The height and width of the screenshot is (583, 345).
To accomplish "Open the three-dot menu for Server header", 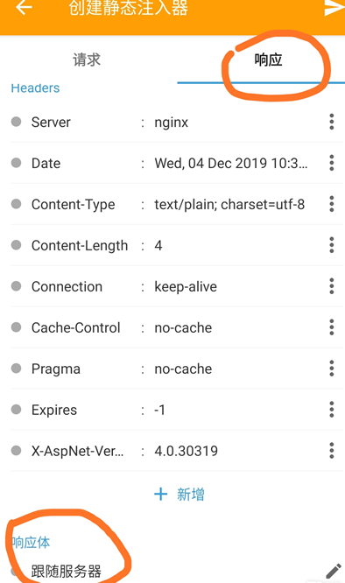I will pos(332,122).
